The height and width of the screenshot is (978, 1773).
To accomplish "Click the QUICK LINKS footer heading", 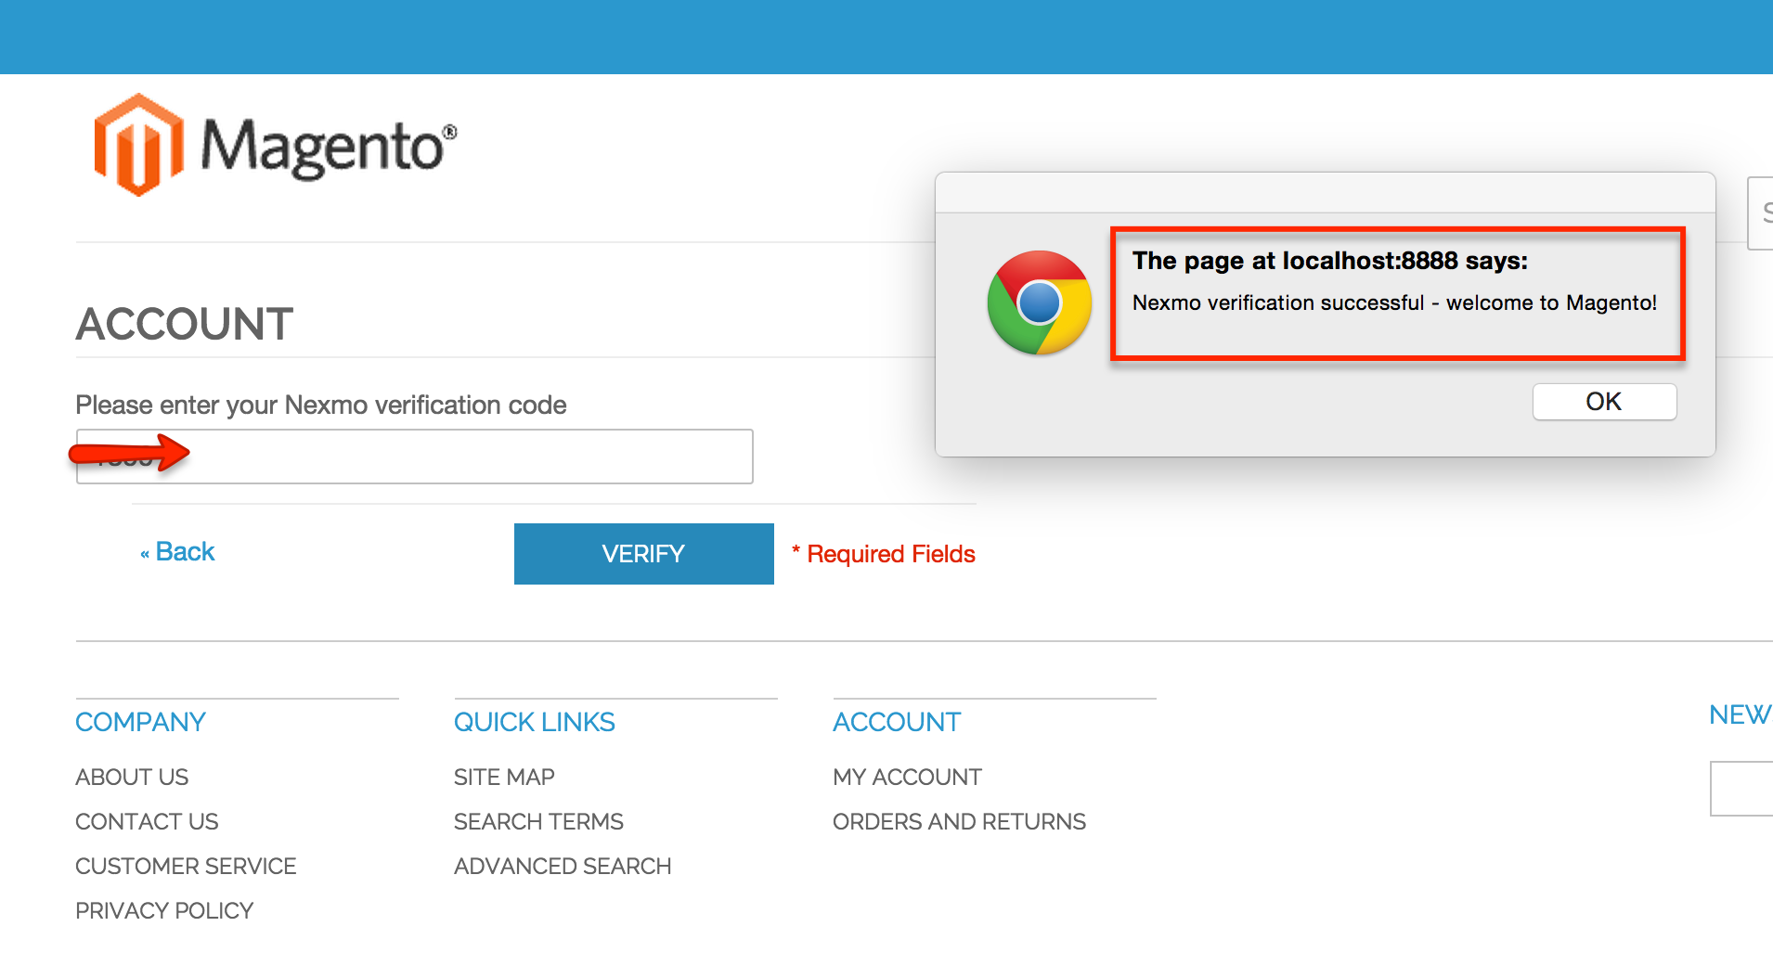I will click(534, 722).
